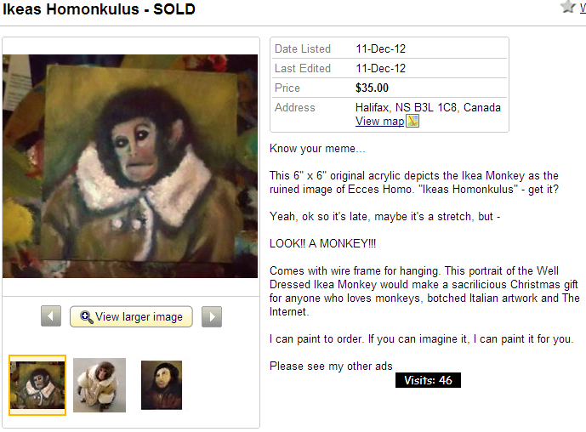Click the 'Please see my other ads' text
The height and width of the screenshot is (432, 586).
pyautogui.click(x=331, y=367)
